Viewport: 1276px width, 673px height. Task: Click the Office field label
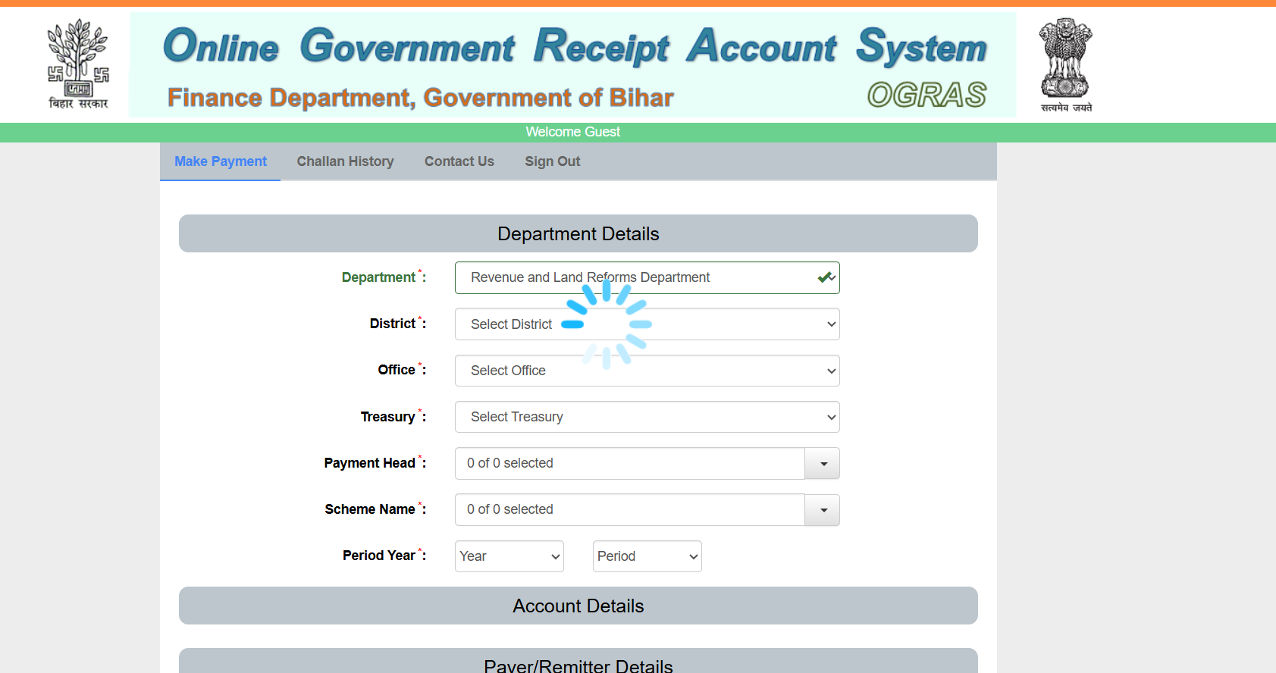pyautogui.click(x=402, y=369)
